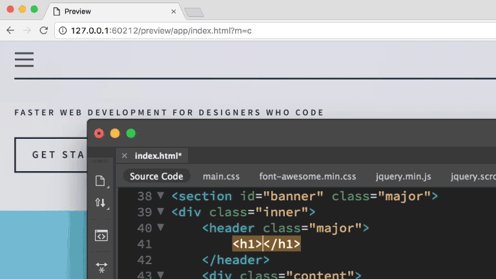View site information icon in address bar

(x=63, y=30)
